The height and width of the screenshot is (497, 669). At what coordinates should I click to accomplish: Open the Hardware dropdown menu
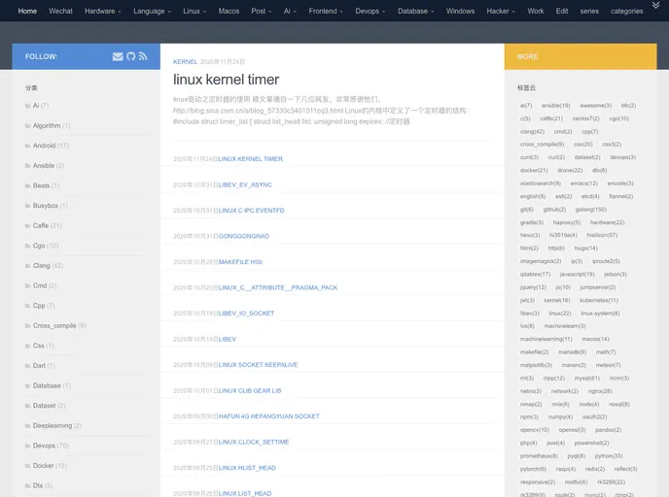[103, 11]
